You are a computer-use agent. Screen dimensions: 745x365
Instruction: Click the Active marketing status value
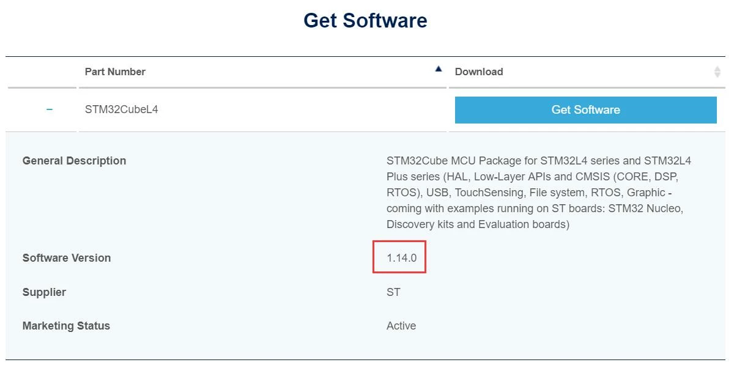click(401, 326)
